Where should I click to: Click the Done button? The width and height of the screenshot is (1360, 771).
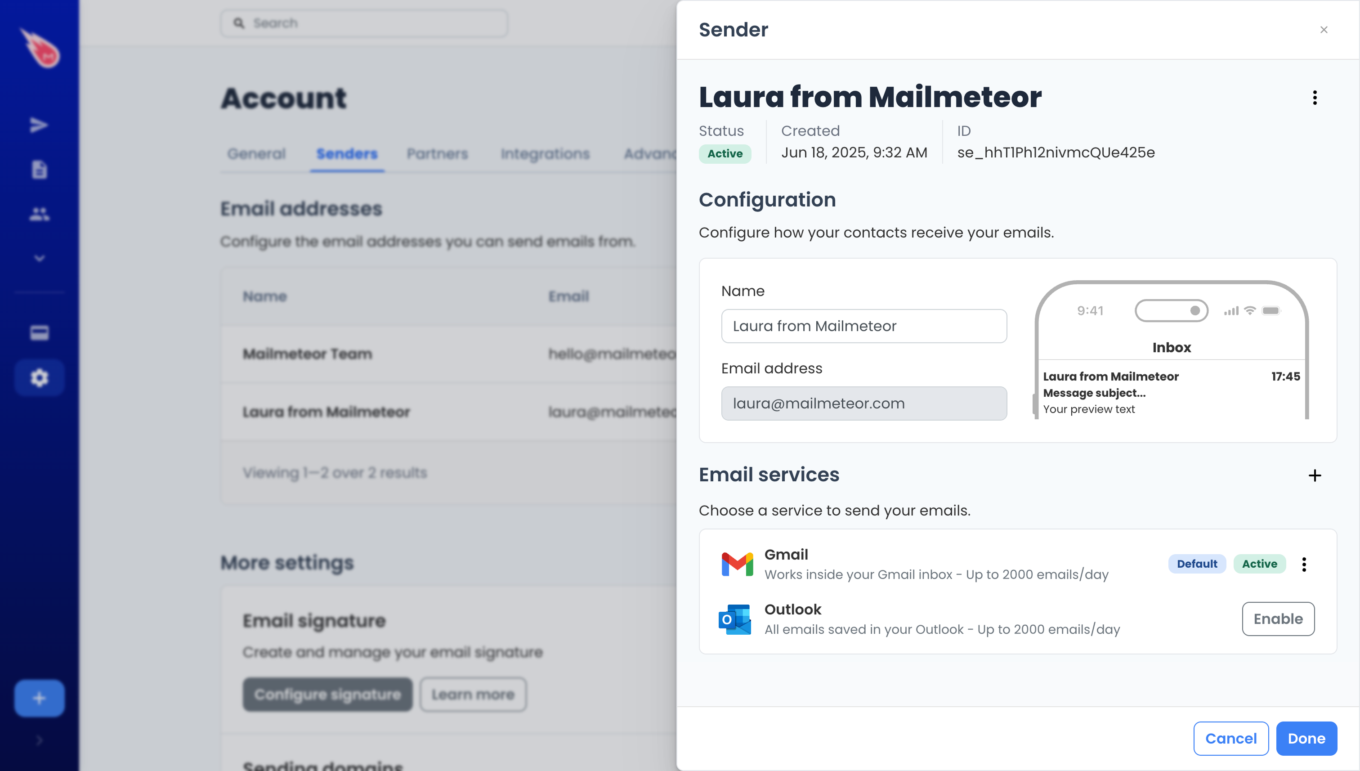pos(1306,738)
